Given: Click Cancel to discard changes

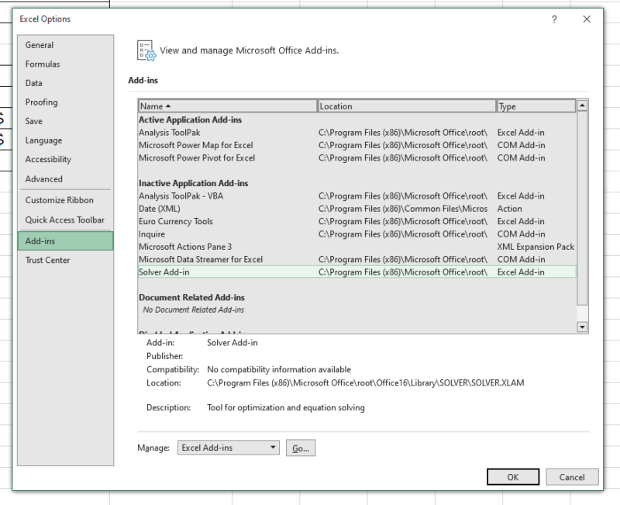Looking at the screenshot, I should [572, 476].
